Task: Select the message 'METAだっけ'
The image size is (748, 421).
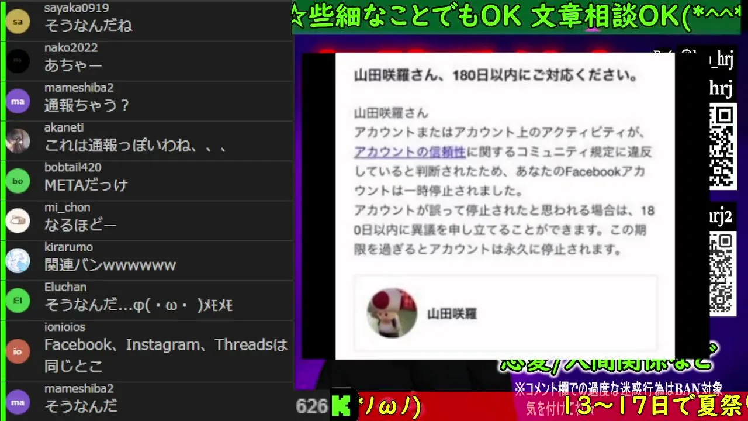Action: 86,185
